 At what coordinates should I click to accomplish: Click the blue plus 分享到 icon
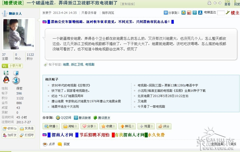[166, 13]
